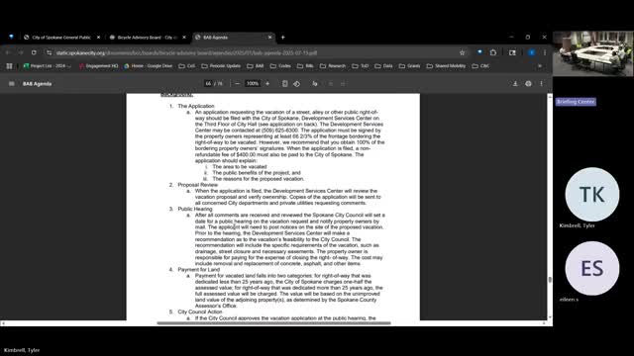The image size is (634, 356).
Task: Click the PDF page number field
Action: [x=208, y=83]
